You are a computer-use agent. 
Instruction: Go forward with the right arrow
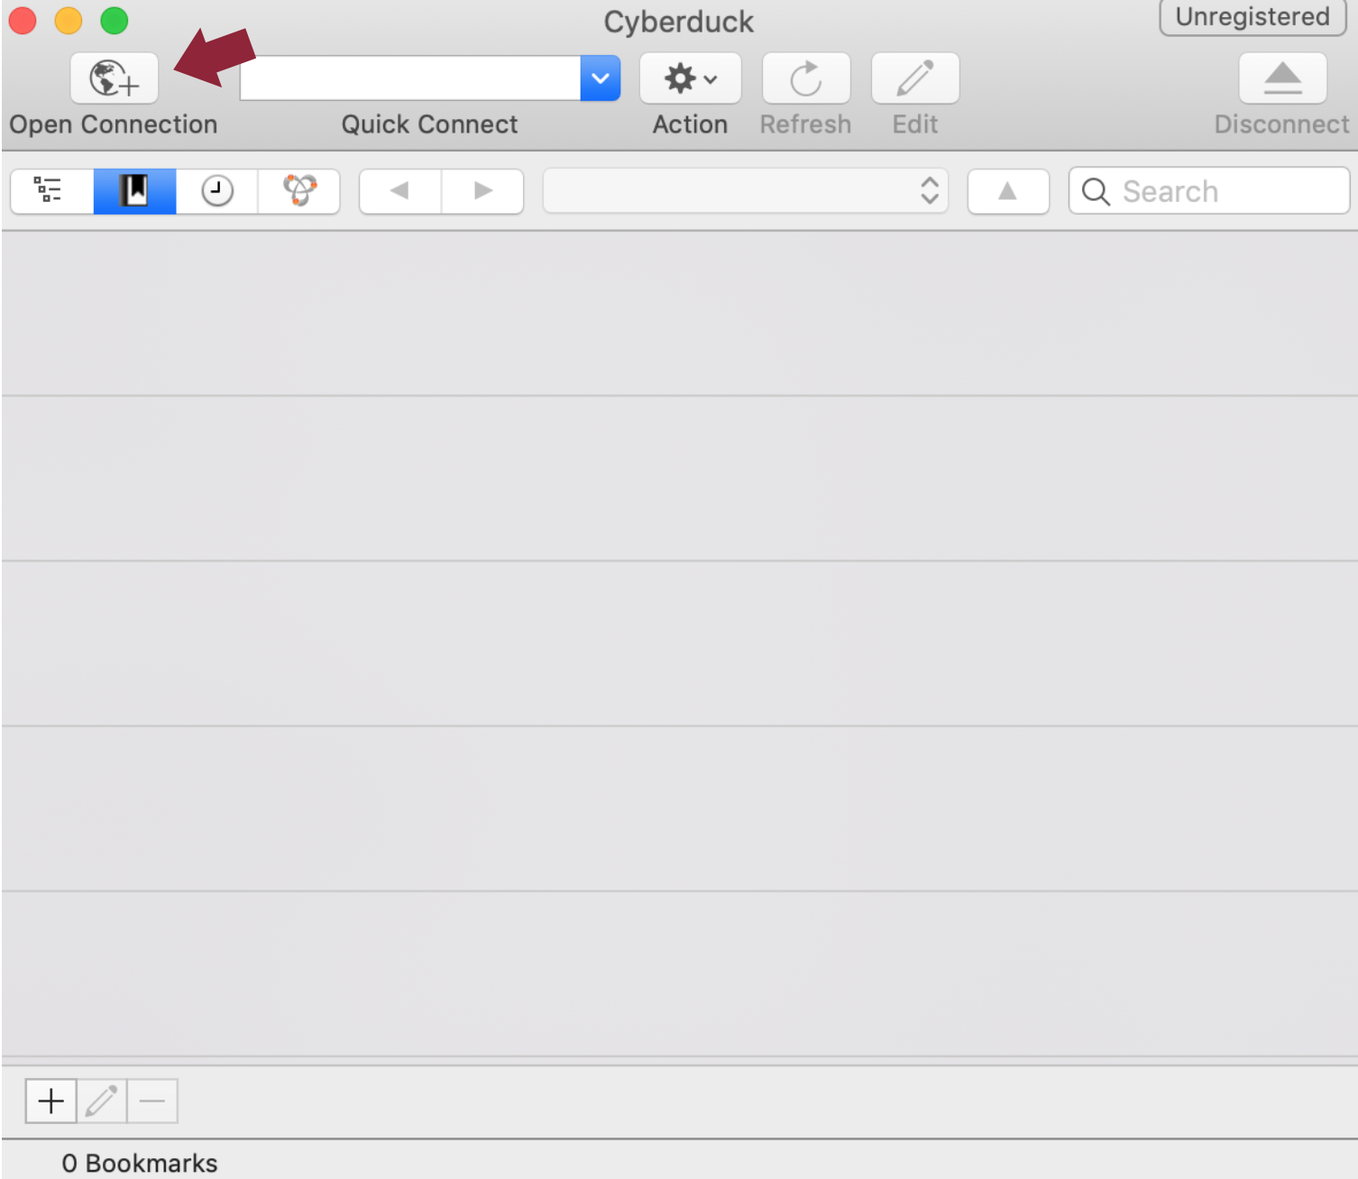click(482, 191)
